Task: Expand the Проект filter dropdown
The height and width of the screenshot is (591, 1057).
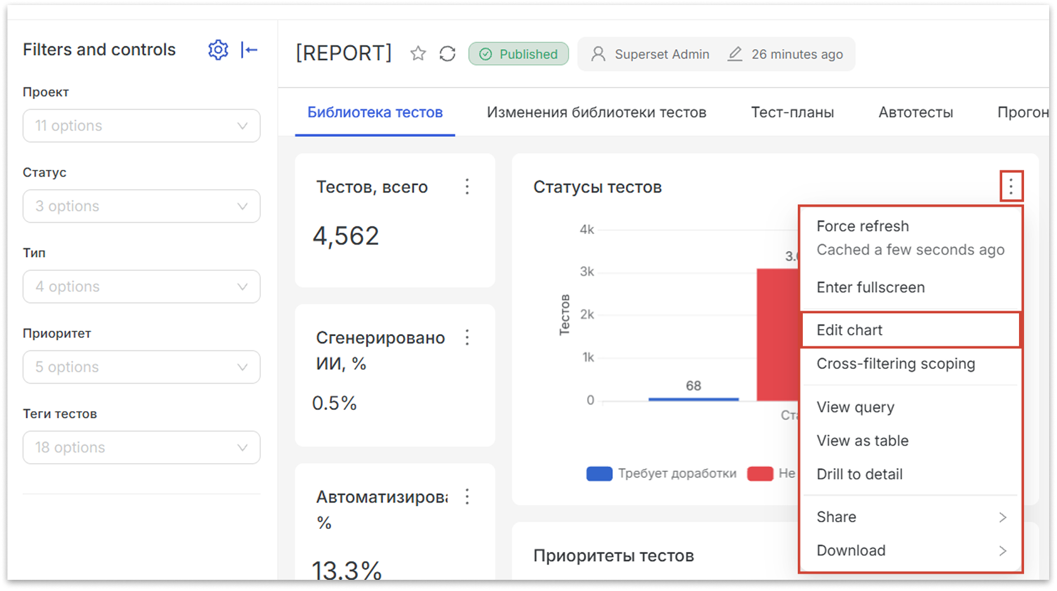Action: pyautogui.click(x=141, y=126)
